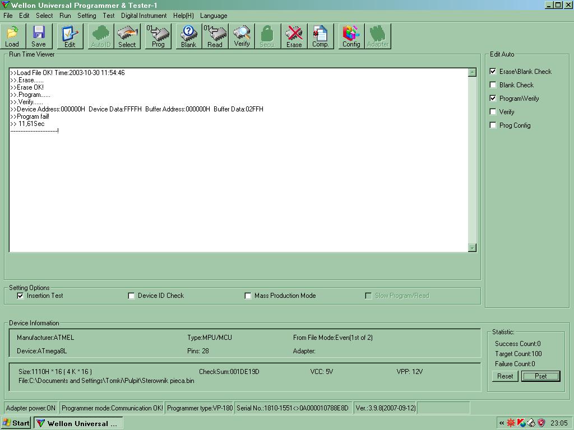Click the Programmer type:VP-180 status entry

[x=200, y=408]
